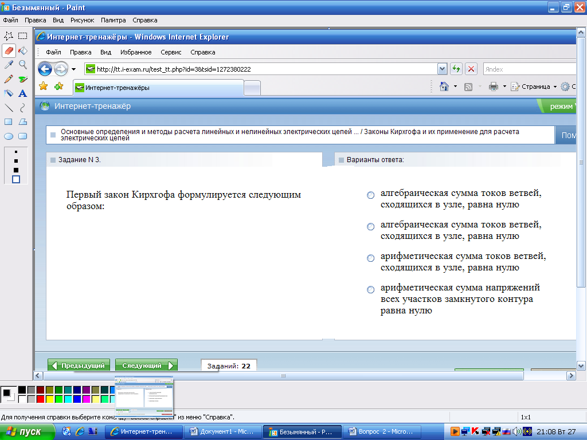This screenshot has height=440, width=587.
Task: Open the IE address bar dropdown arrow
Action: point(442,69)
